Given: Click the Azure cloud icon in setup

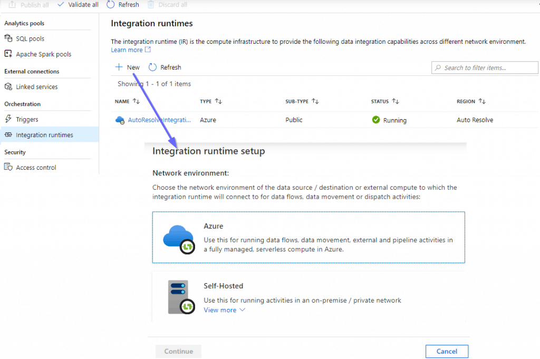Looking at the screenshot, I should pyautogui.click(x=179, y=239).
